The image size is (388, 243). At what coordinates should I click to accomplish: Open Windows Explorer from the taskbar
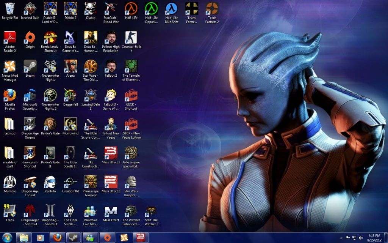[24, 238]
